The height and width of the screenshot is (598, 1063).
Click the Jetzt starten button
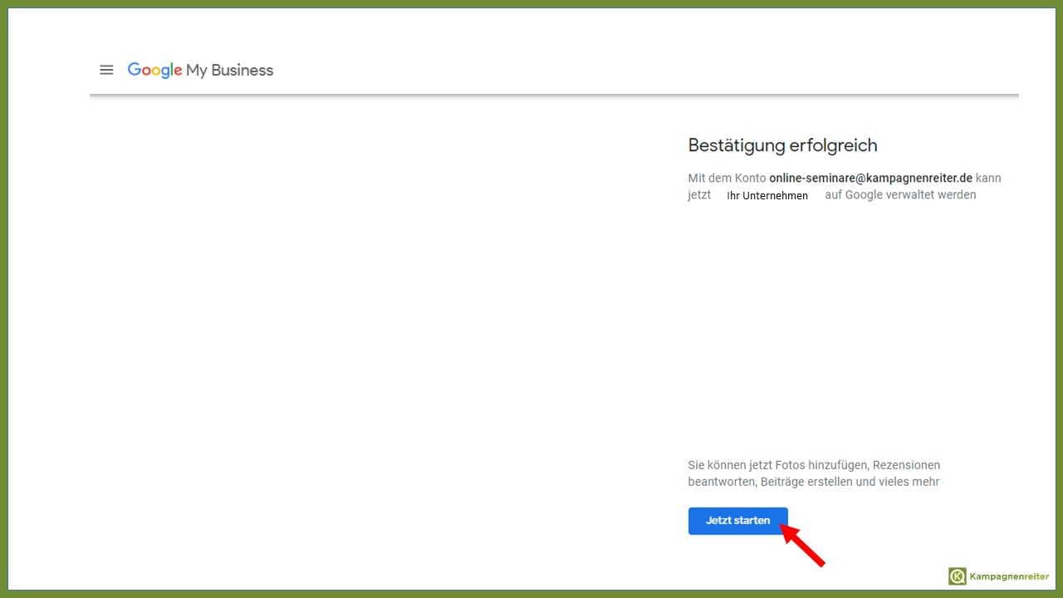tap(737, 521)
